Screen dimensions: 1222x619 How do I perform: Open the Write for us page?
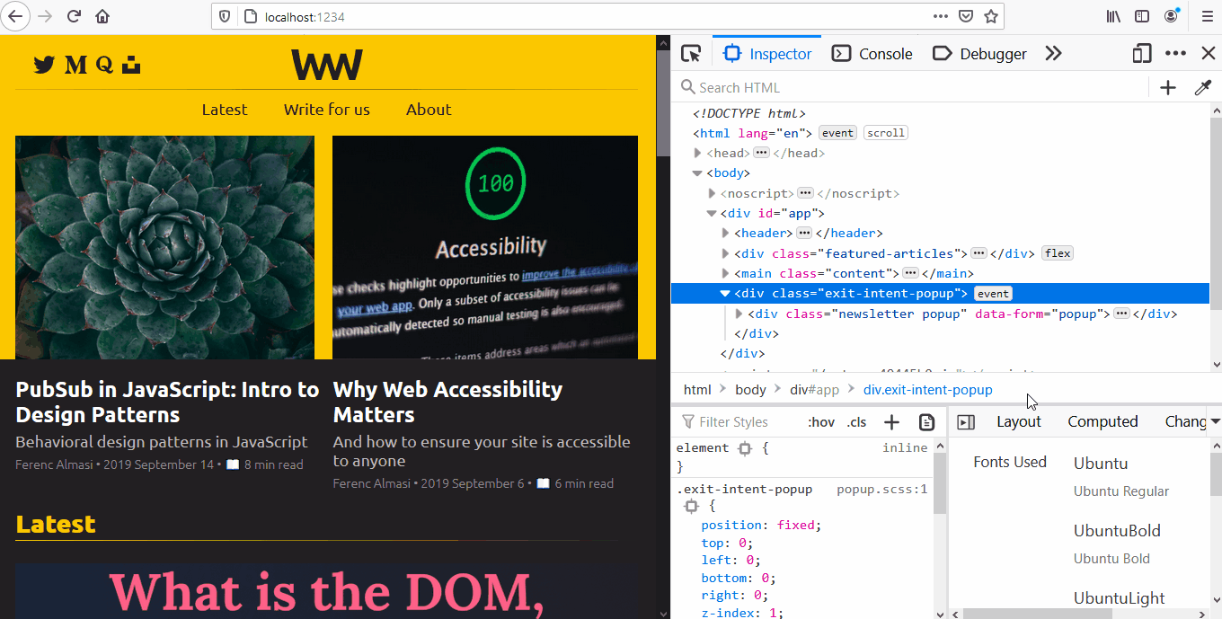326,110
